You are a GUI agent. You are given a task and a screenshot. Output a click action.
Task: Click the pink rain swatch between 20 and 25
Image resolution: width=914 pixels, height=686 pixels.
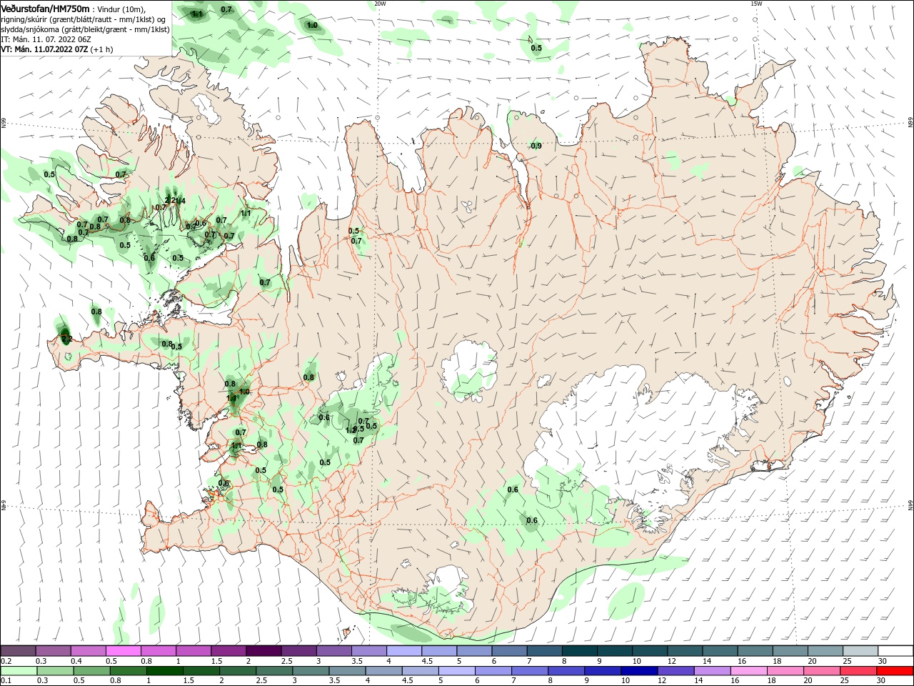click(823, 671)
